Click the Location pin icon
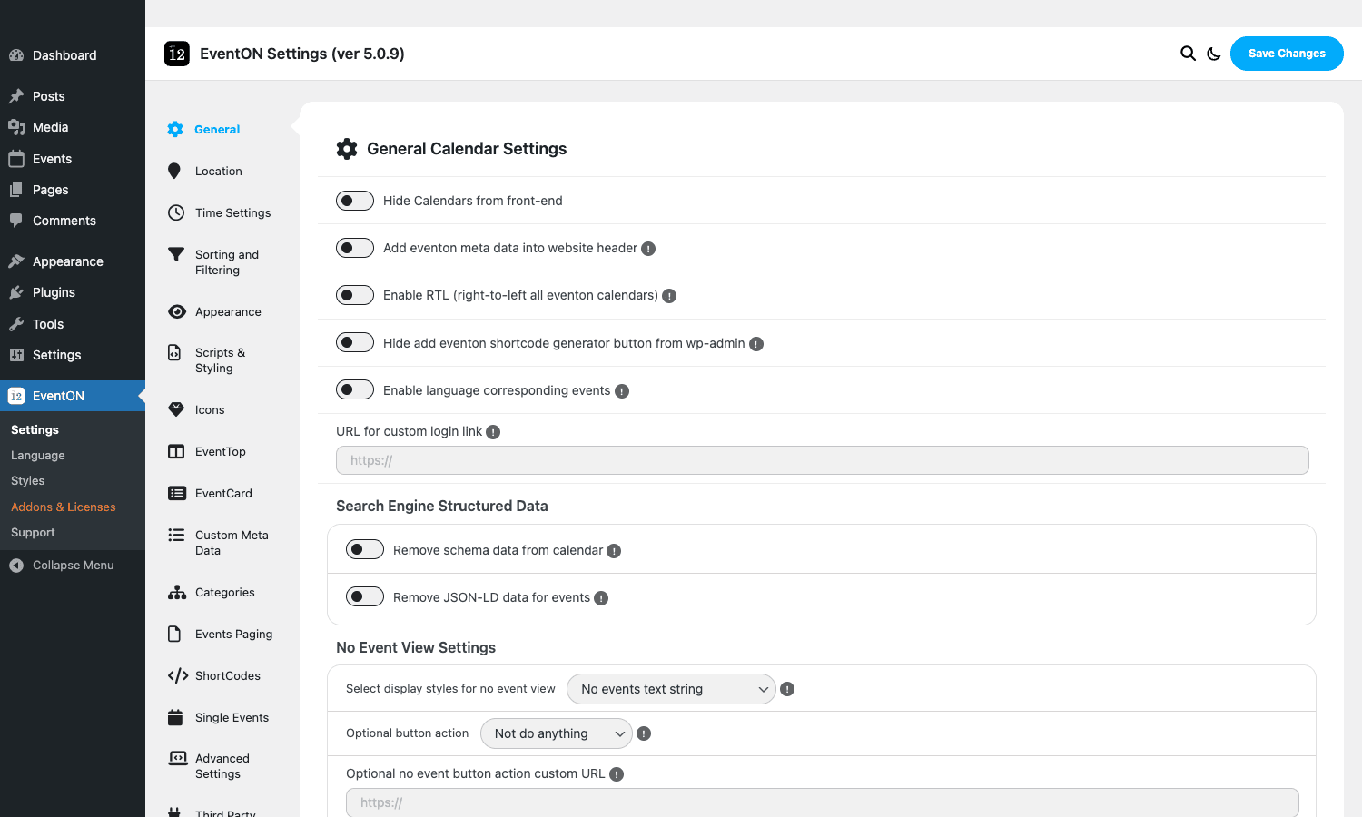Screen dimensions: 1362x817 [174, 171]
